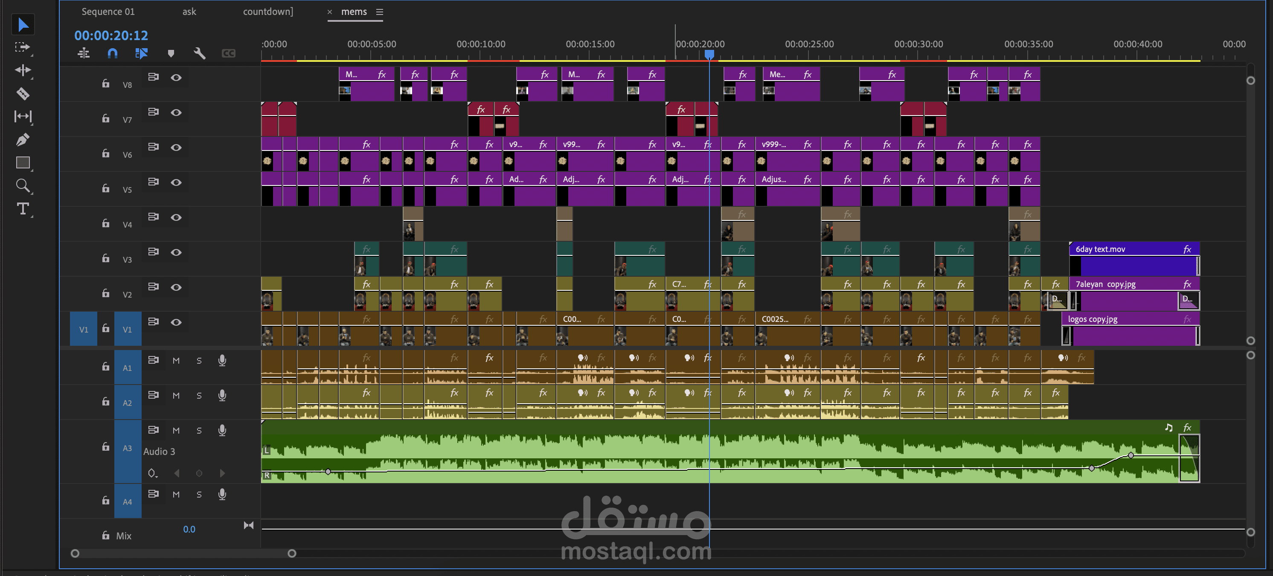Screen dimensions: 1273x576
Task: Go to next keyframe on A3
Action: click(222, 473)
